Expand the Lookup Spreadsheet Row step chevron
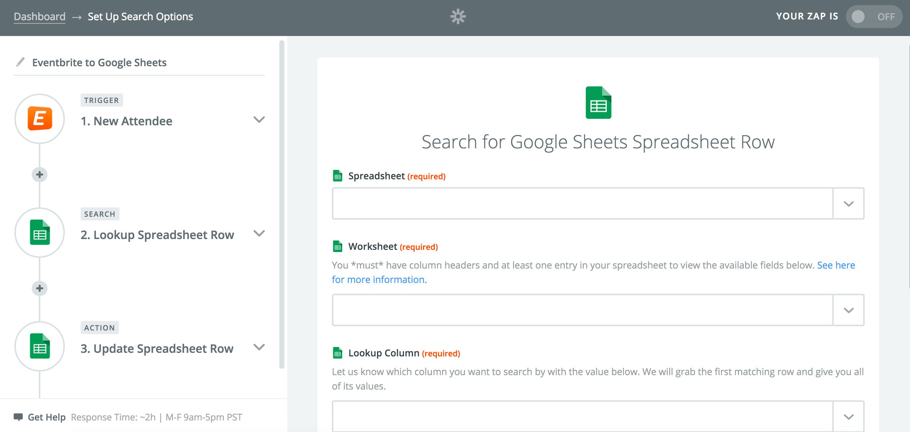The height and width of the screenshot is (432, 910). tap(259, 233)
